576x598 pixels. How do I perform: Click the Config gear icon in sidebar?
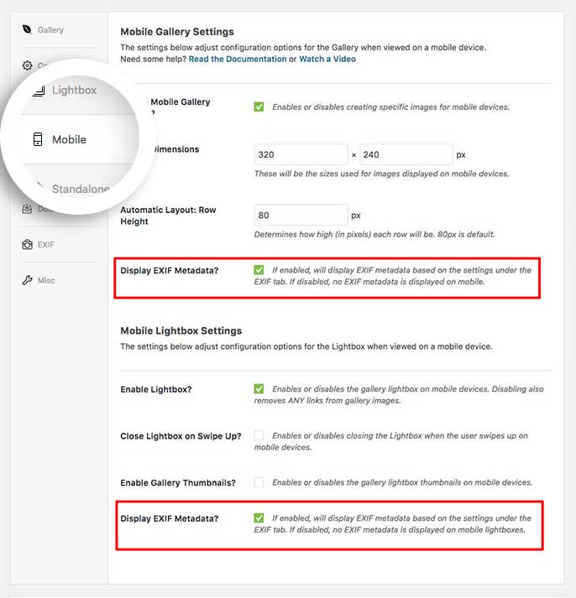point(27,65)
